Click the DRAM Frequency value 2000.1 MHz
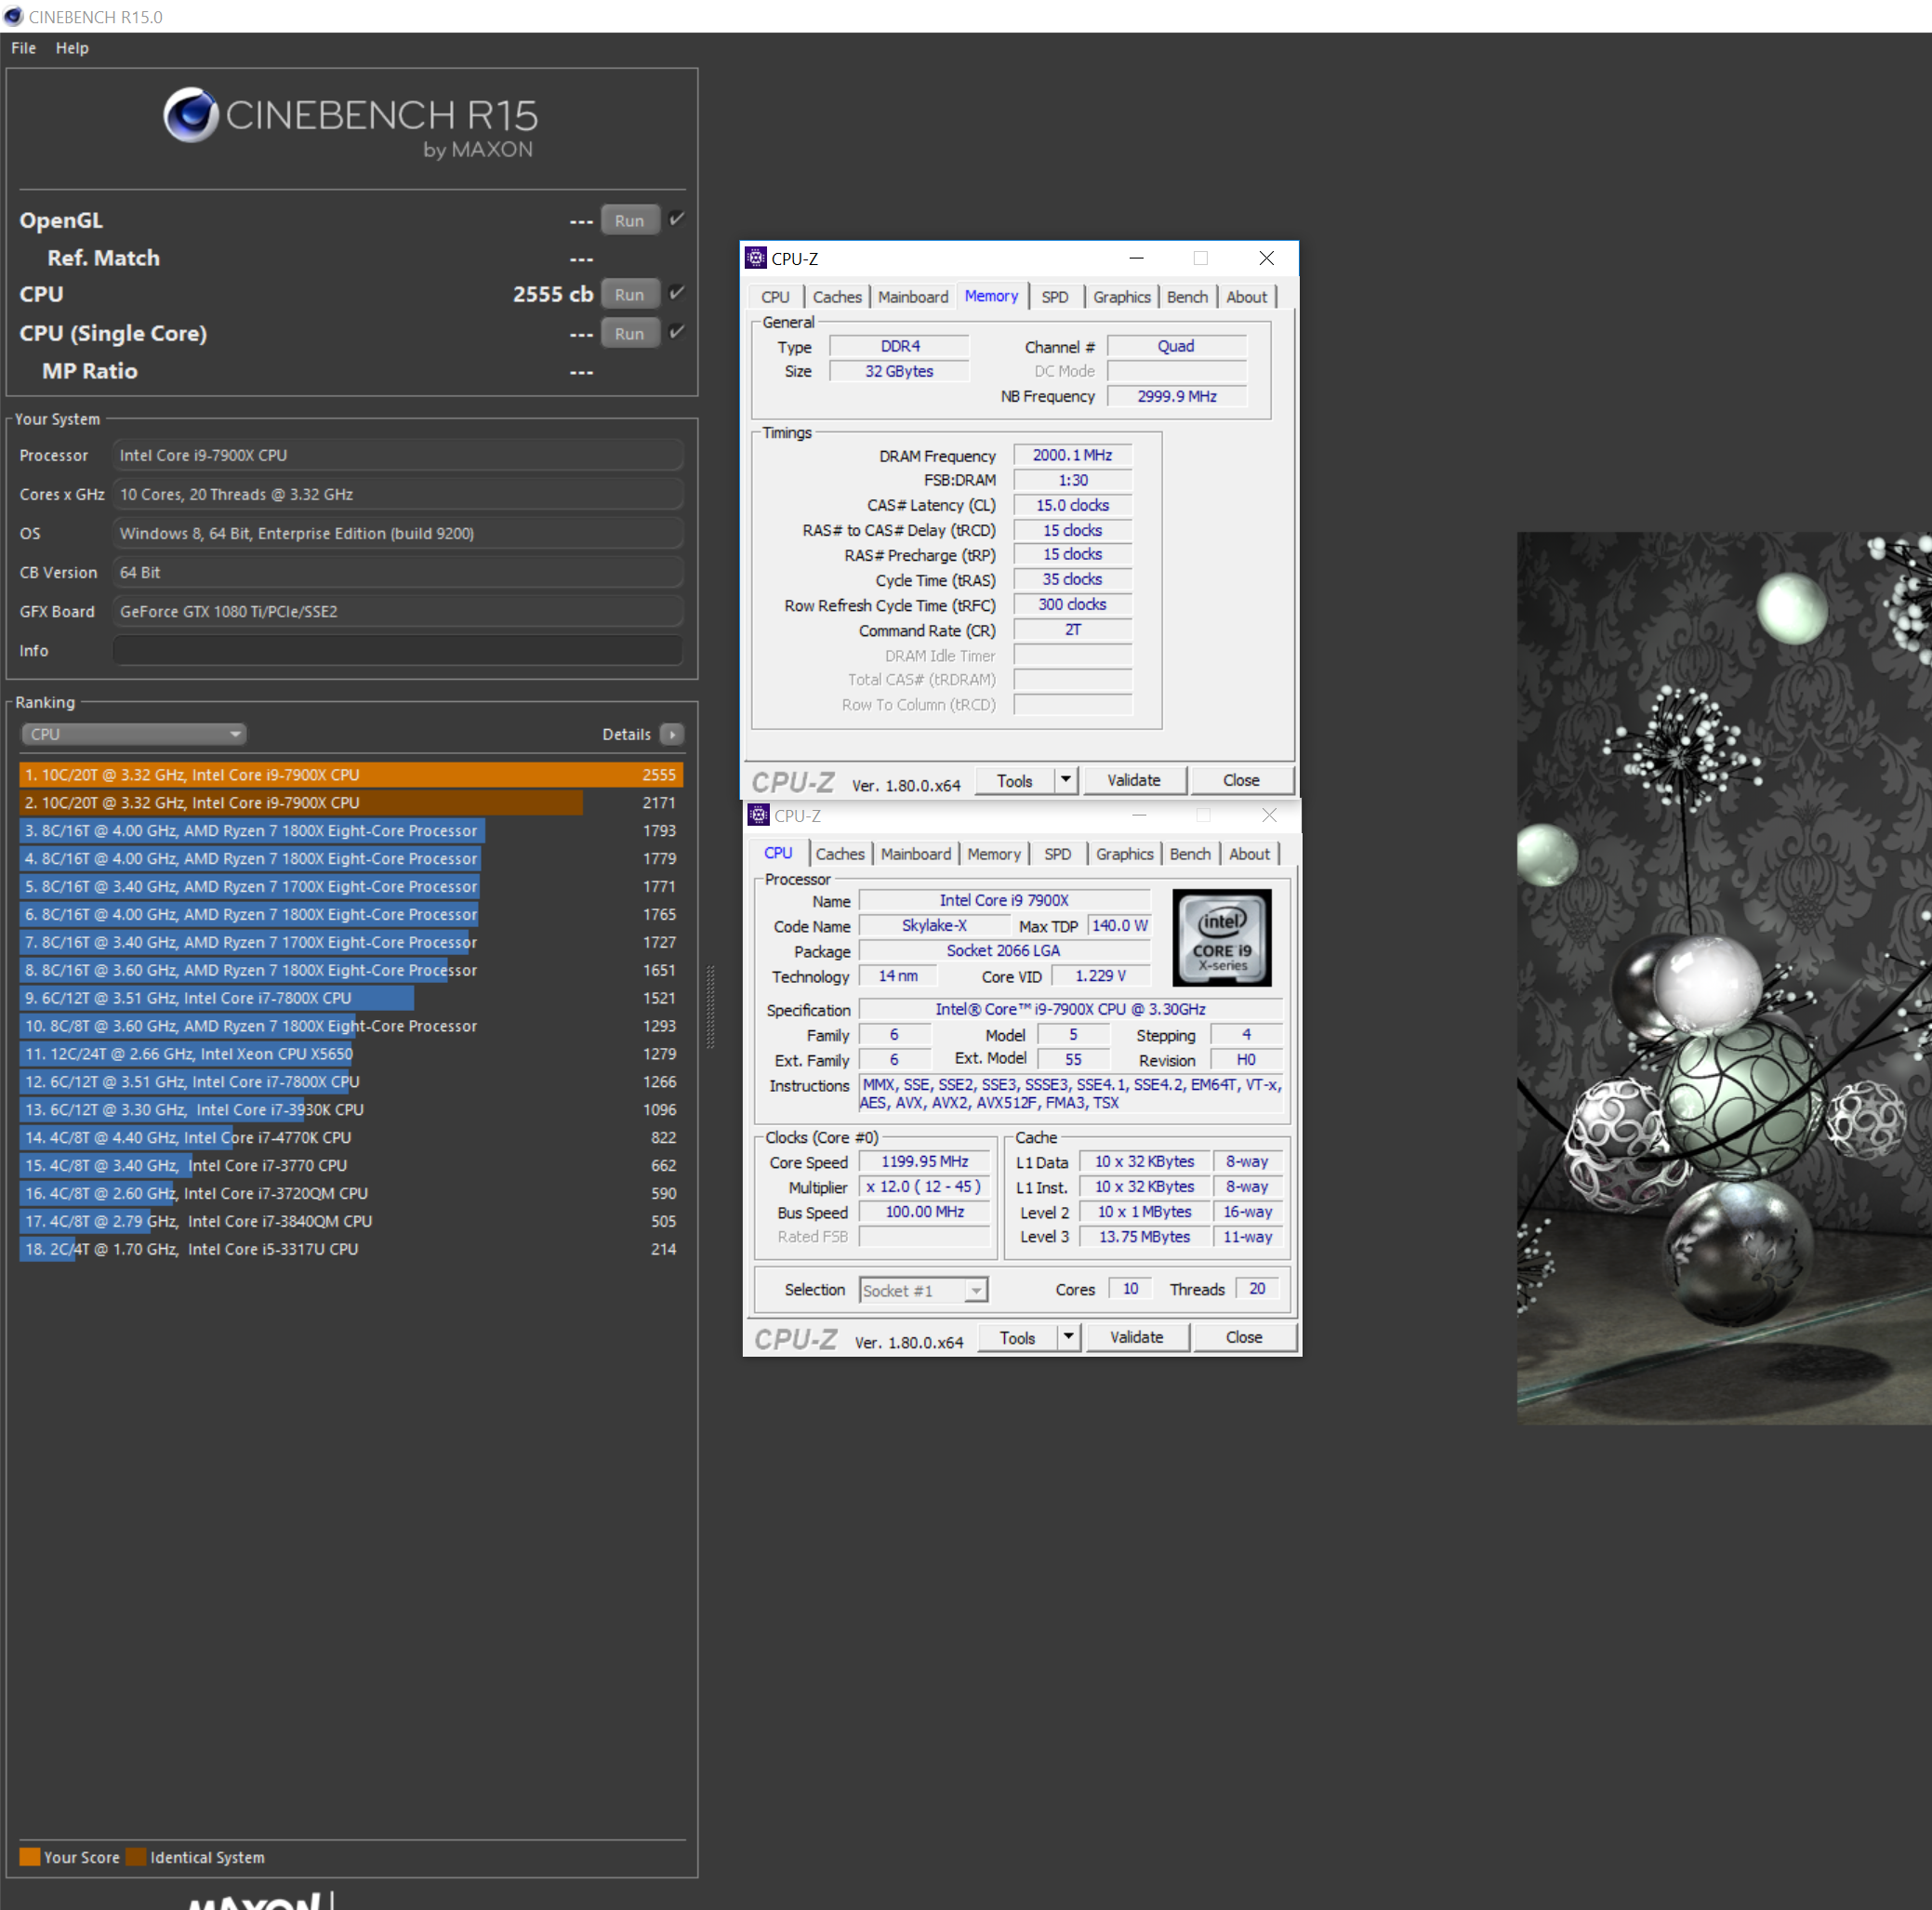The width and height of the screenshot is (1932, 1910). (1072, 455)
